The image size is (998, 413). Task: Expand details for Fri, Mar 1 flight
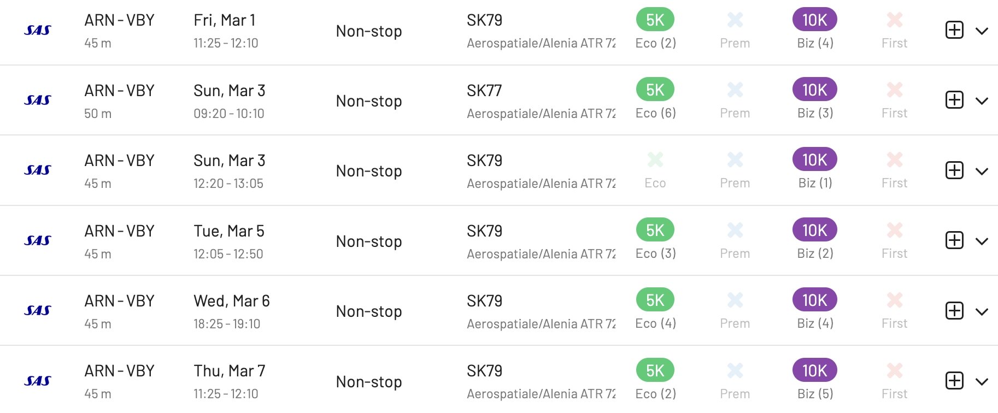point(982,31)
